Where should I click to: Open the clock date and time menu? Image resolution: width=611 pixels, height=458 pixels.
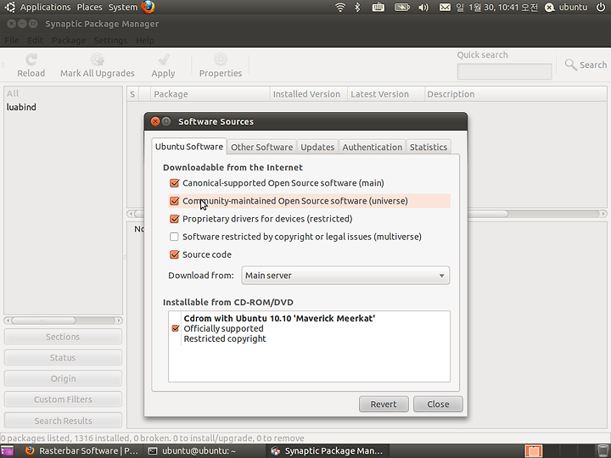coord(497,7)
